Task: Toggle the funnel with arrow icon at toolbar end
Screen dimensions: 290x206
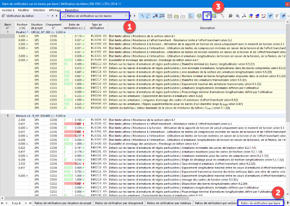Action: [283, 16]
